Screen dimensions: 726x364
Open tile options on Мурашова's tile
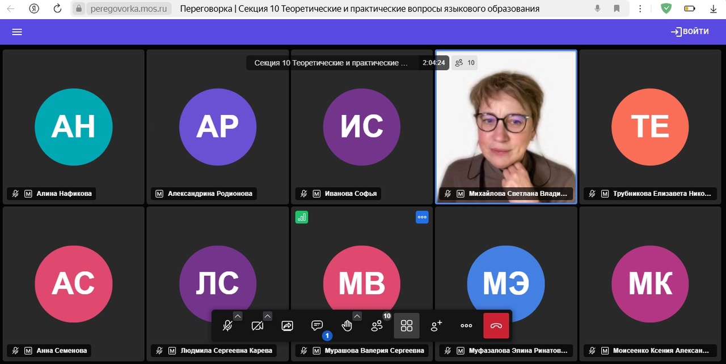click(x=422, y=217)
